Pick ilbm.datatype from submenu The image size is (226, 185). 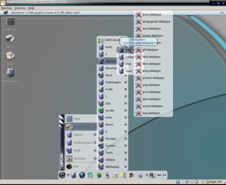coord(153,64)
